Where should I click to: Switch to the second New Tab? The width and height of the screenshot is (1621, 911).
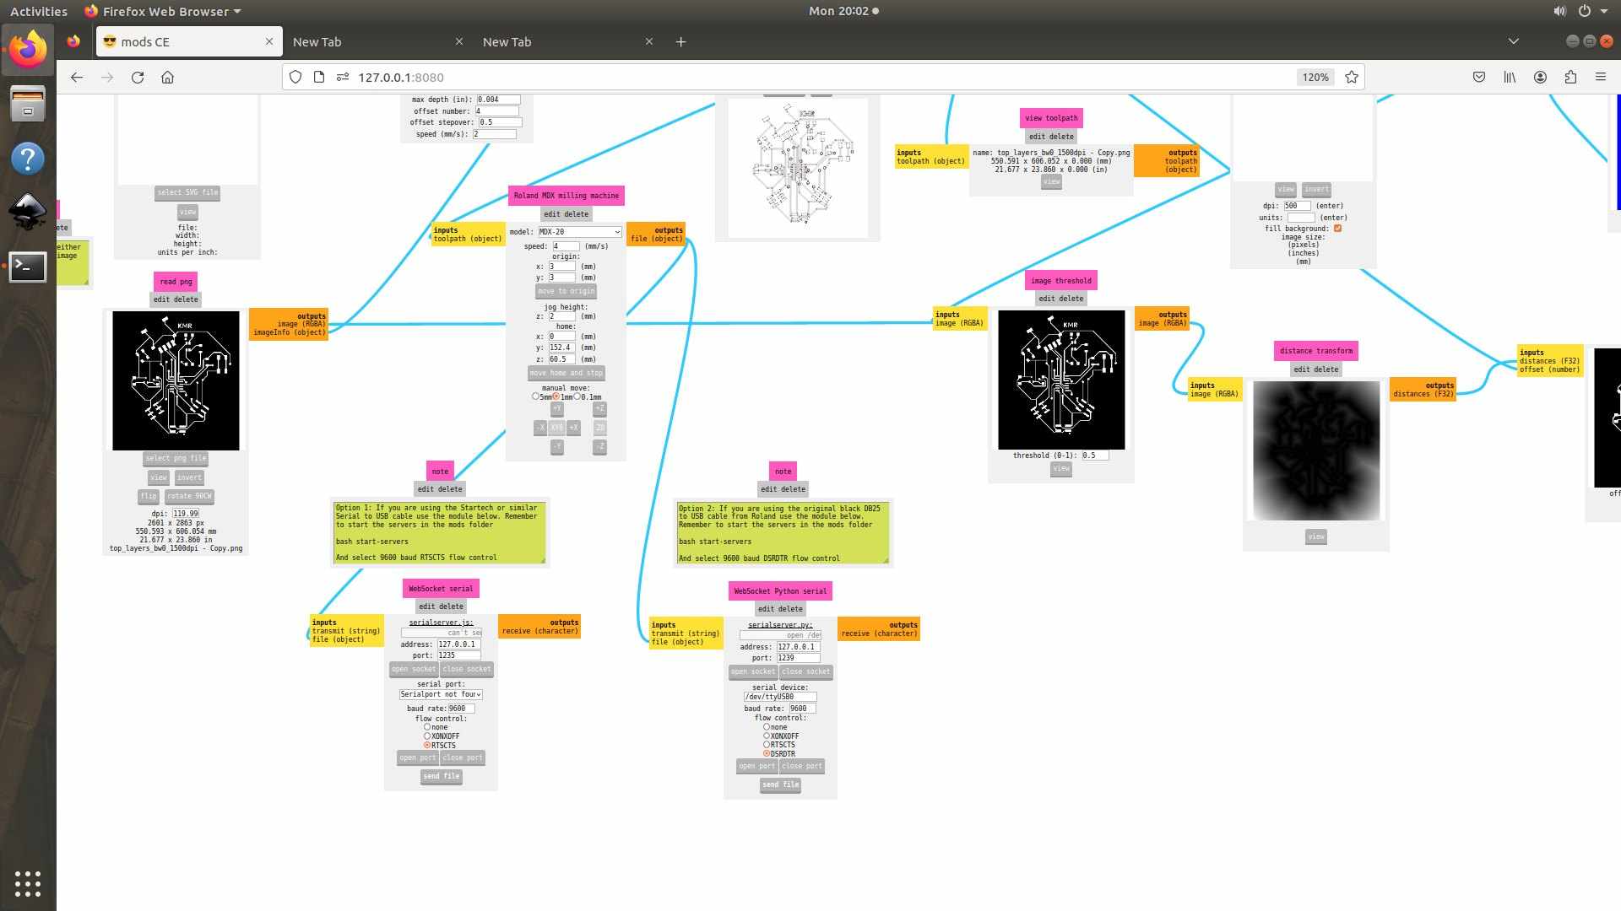(x=507, y=41)
